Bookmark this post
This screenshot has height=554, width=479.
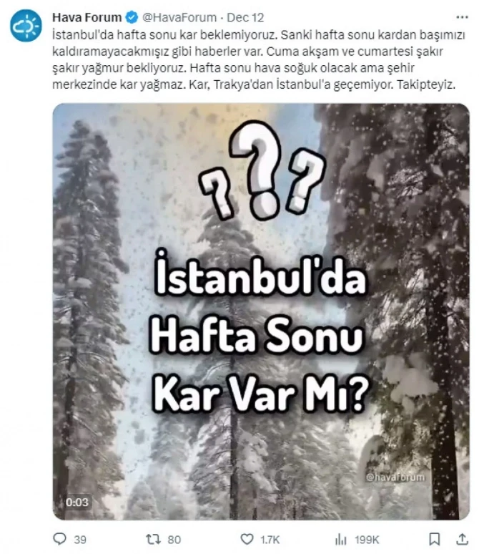(x=434, y=539)
